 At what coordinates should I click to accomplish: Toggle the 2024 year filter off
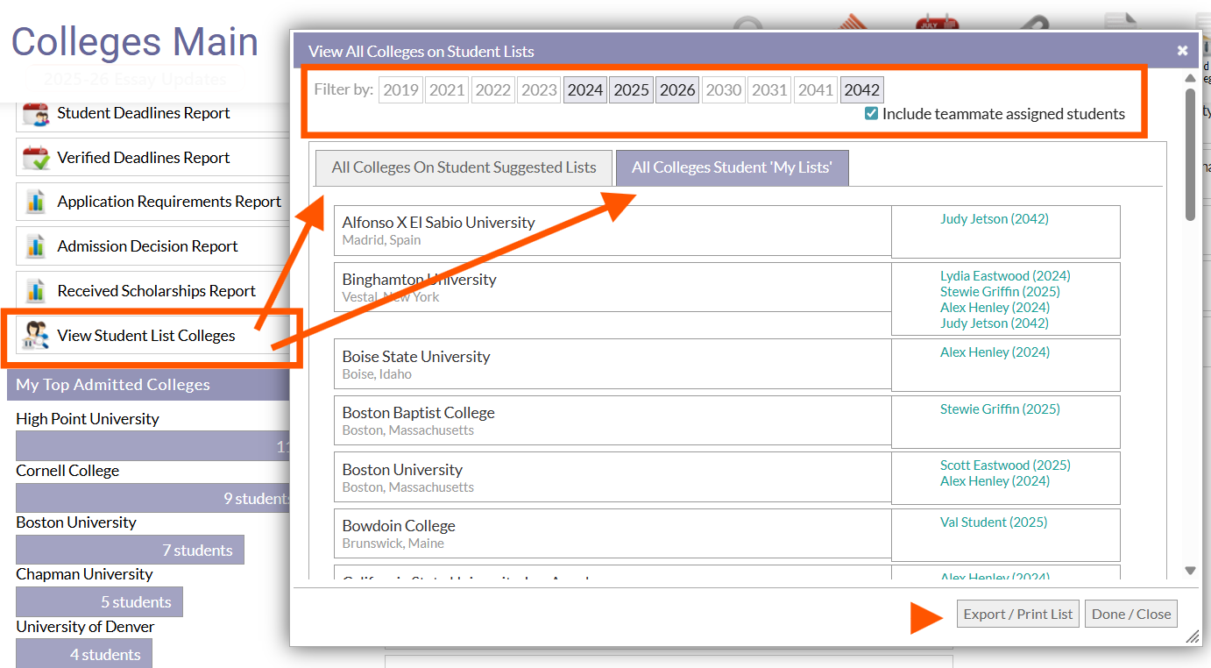[585, 90]
